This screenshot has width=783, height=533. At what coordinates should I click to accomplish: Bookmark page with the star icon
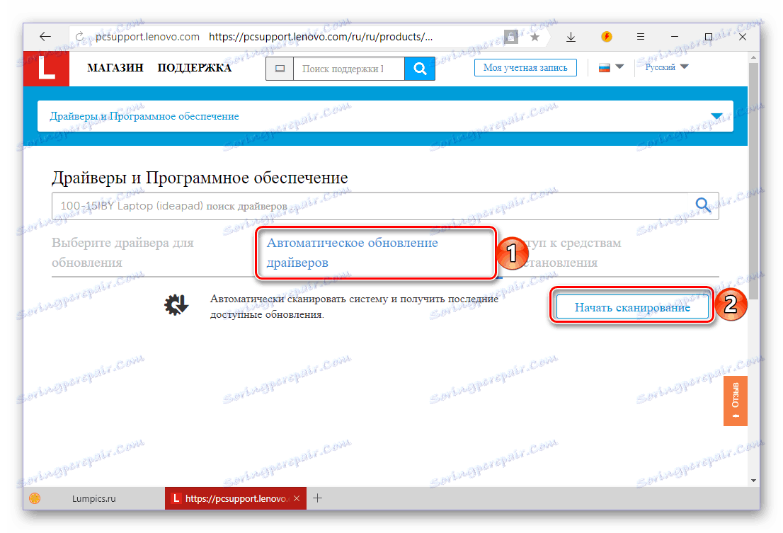pyautogui.click(x=535, y=36)
